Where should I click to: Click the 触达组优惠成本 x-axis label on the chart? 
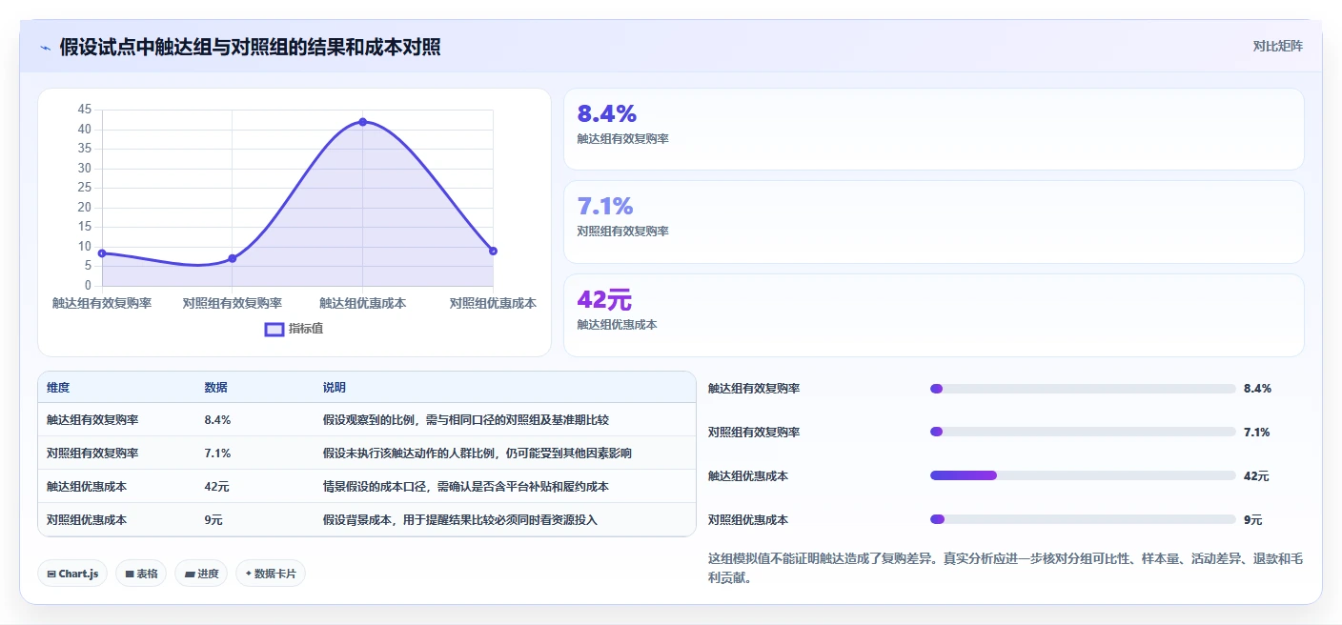362,303
